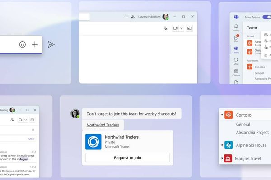Select the Alpine Ski House team name
Image resolution: width=271 pixels, height=180 pixels.
[251, 145]
